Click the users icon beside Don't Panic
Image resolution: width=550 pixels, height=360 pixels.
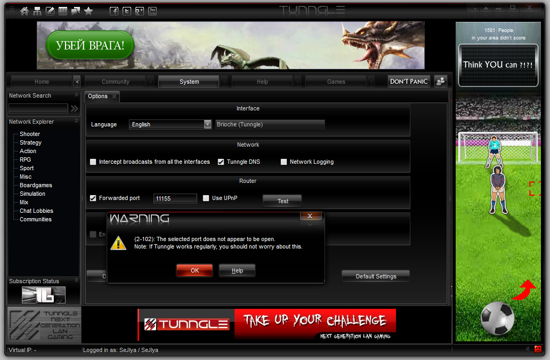click(440, 82)
